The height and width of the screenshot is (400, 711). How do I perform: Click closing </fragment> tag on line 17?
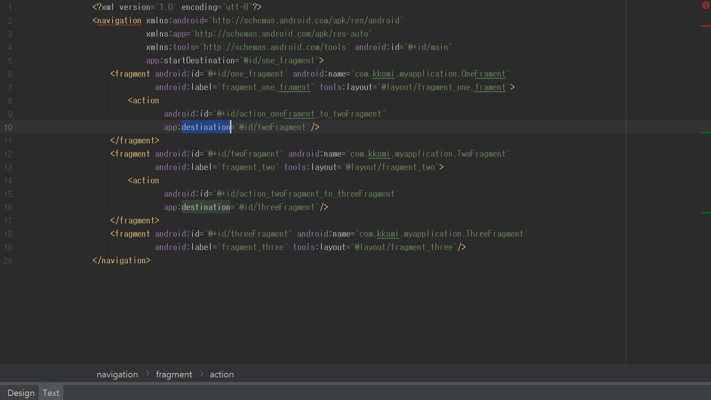(135, 220)
